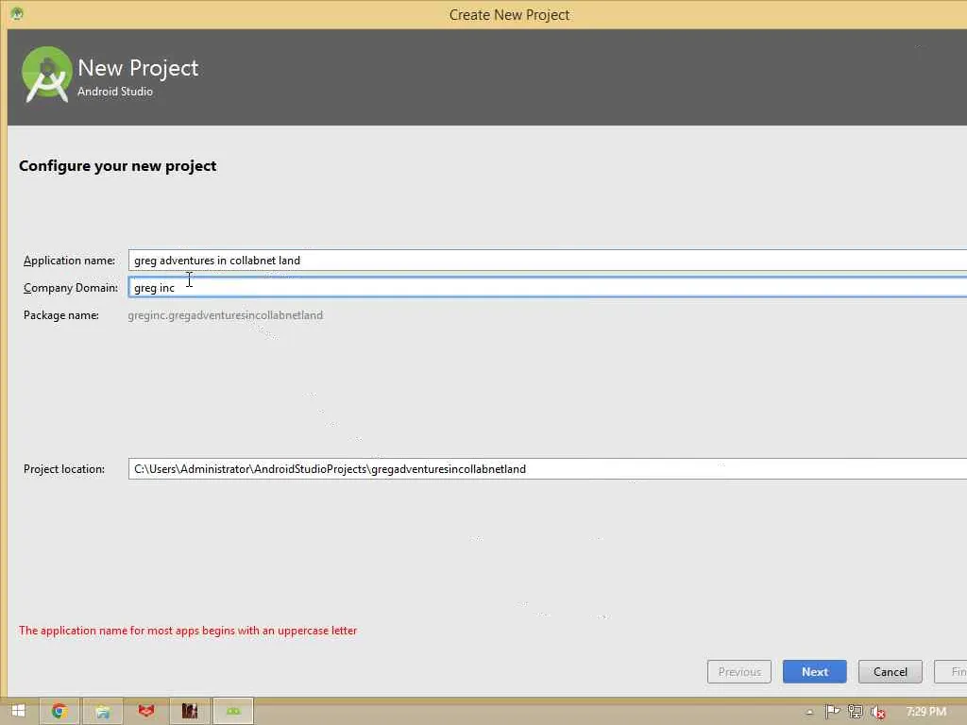The image size is (967, 725).
Task: Click the 7:29 PM system clock
Action: point(925,712)
